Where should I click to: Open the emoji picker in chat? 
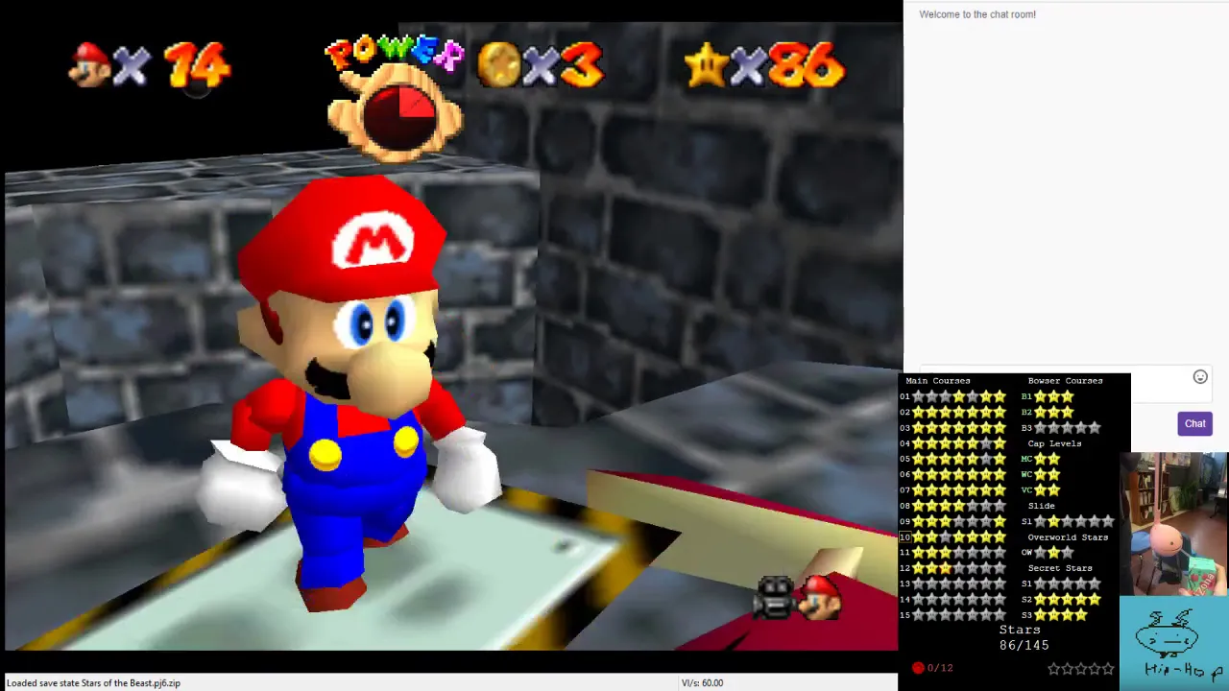(1200, 377)
